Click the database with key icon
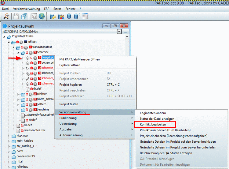 point(53,17)
